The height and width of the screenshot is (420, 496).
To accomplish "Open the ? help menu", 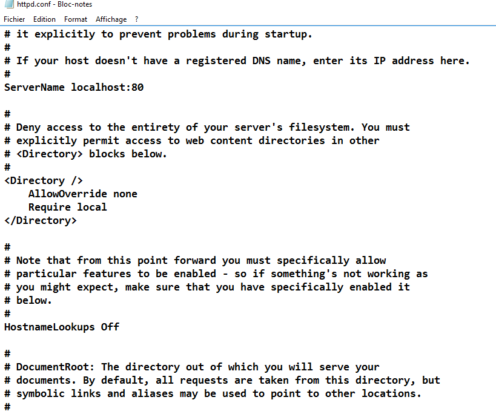I will (137, 19).
